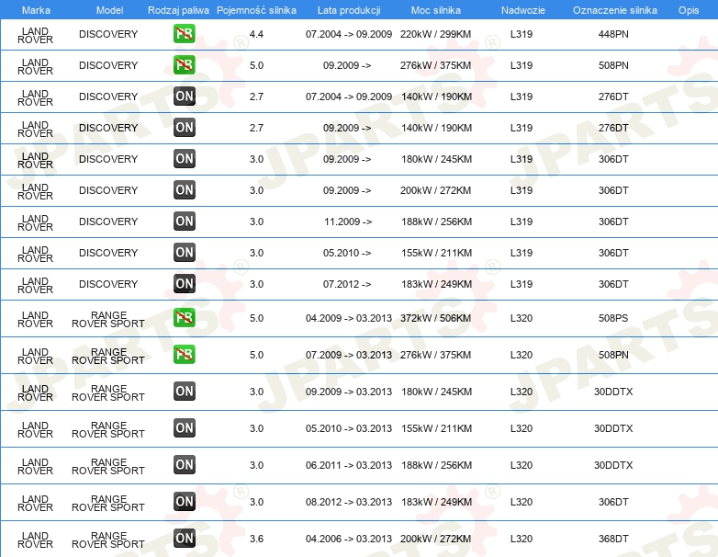
Task: Click the Model column header
Action: tap(109, 10)
